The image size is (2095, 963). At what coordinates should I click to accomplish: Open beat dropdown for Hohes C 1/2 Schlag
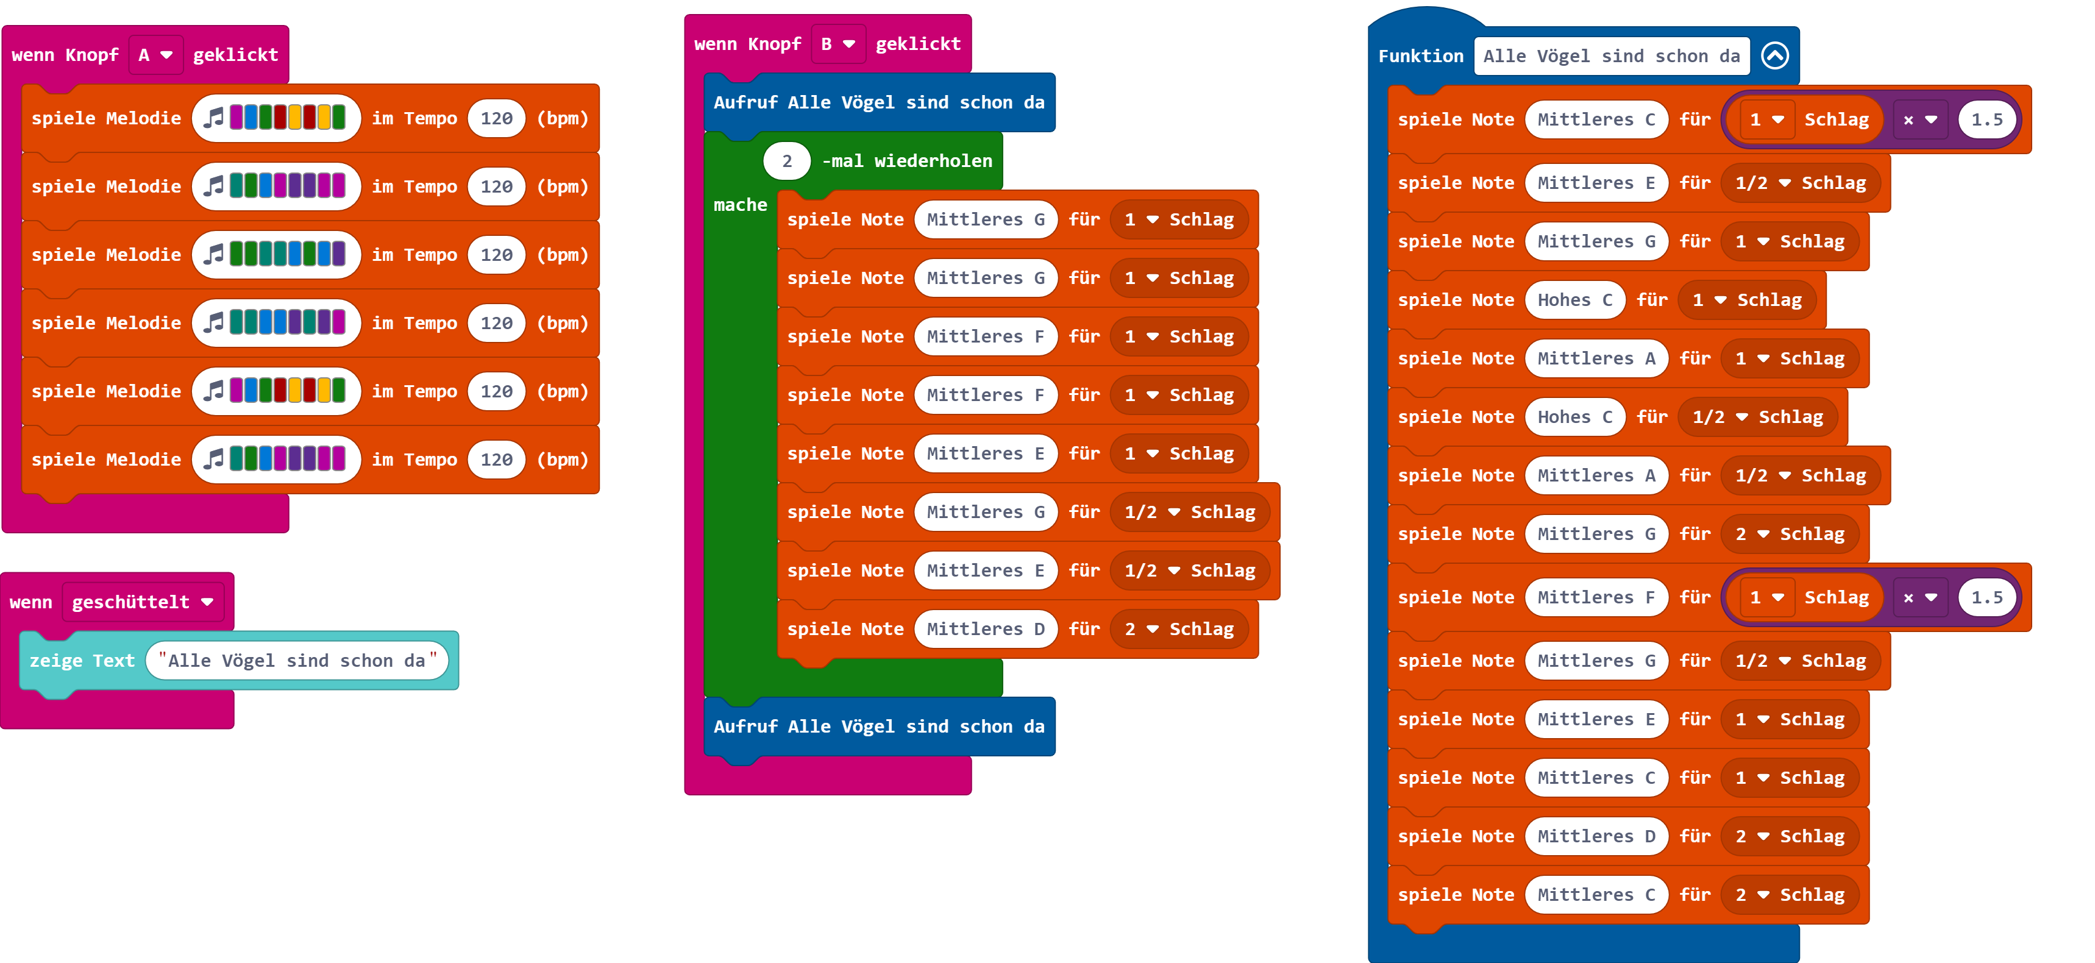point(1741,418)
